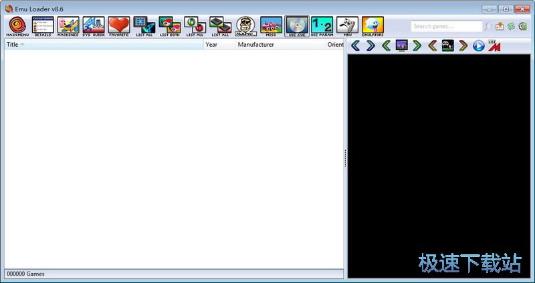Toggle the Use Param 1-2 button
This screenshot has width=535, height=283.
pyautogui.click(x=322, y=26)
